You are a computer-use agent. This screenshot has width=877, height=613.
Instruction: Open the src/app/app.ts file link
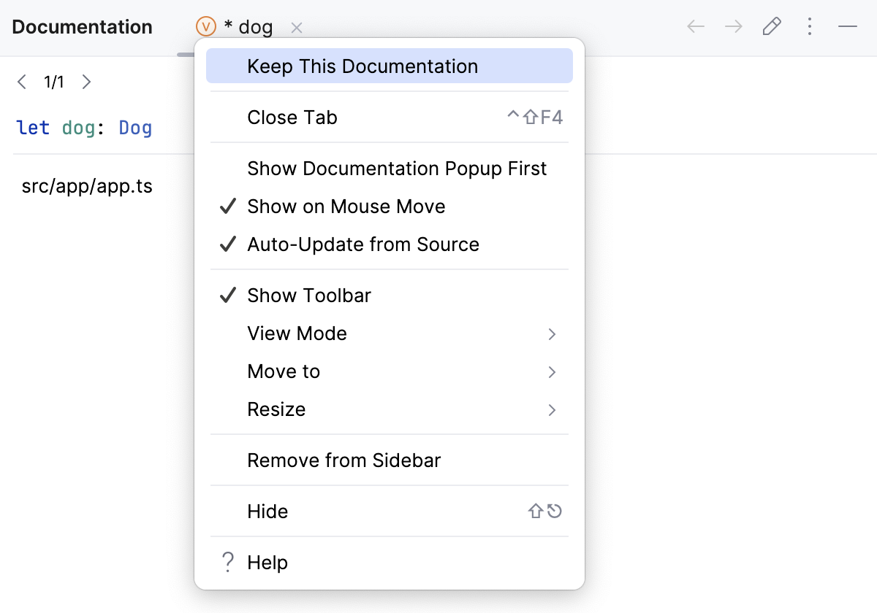86,186
